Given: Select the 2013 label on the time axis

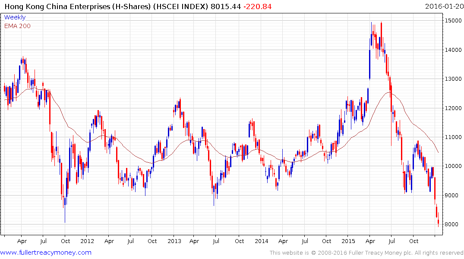Looking at the screenshot, I should [x=174, y=241].
